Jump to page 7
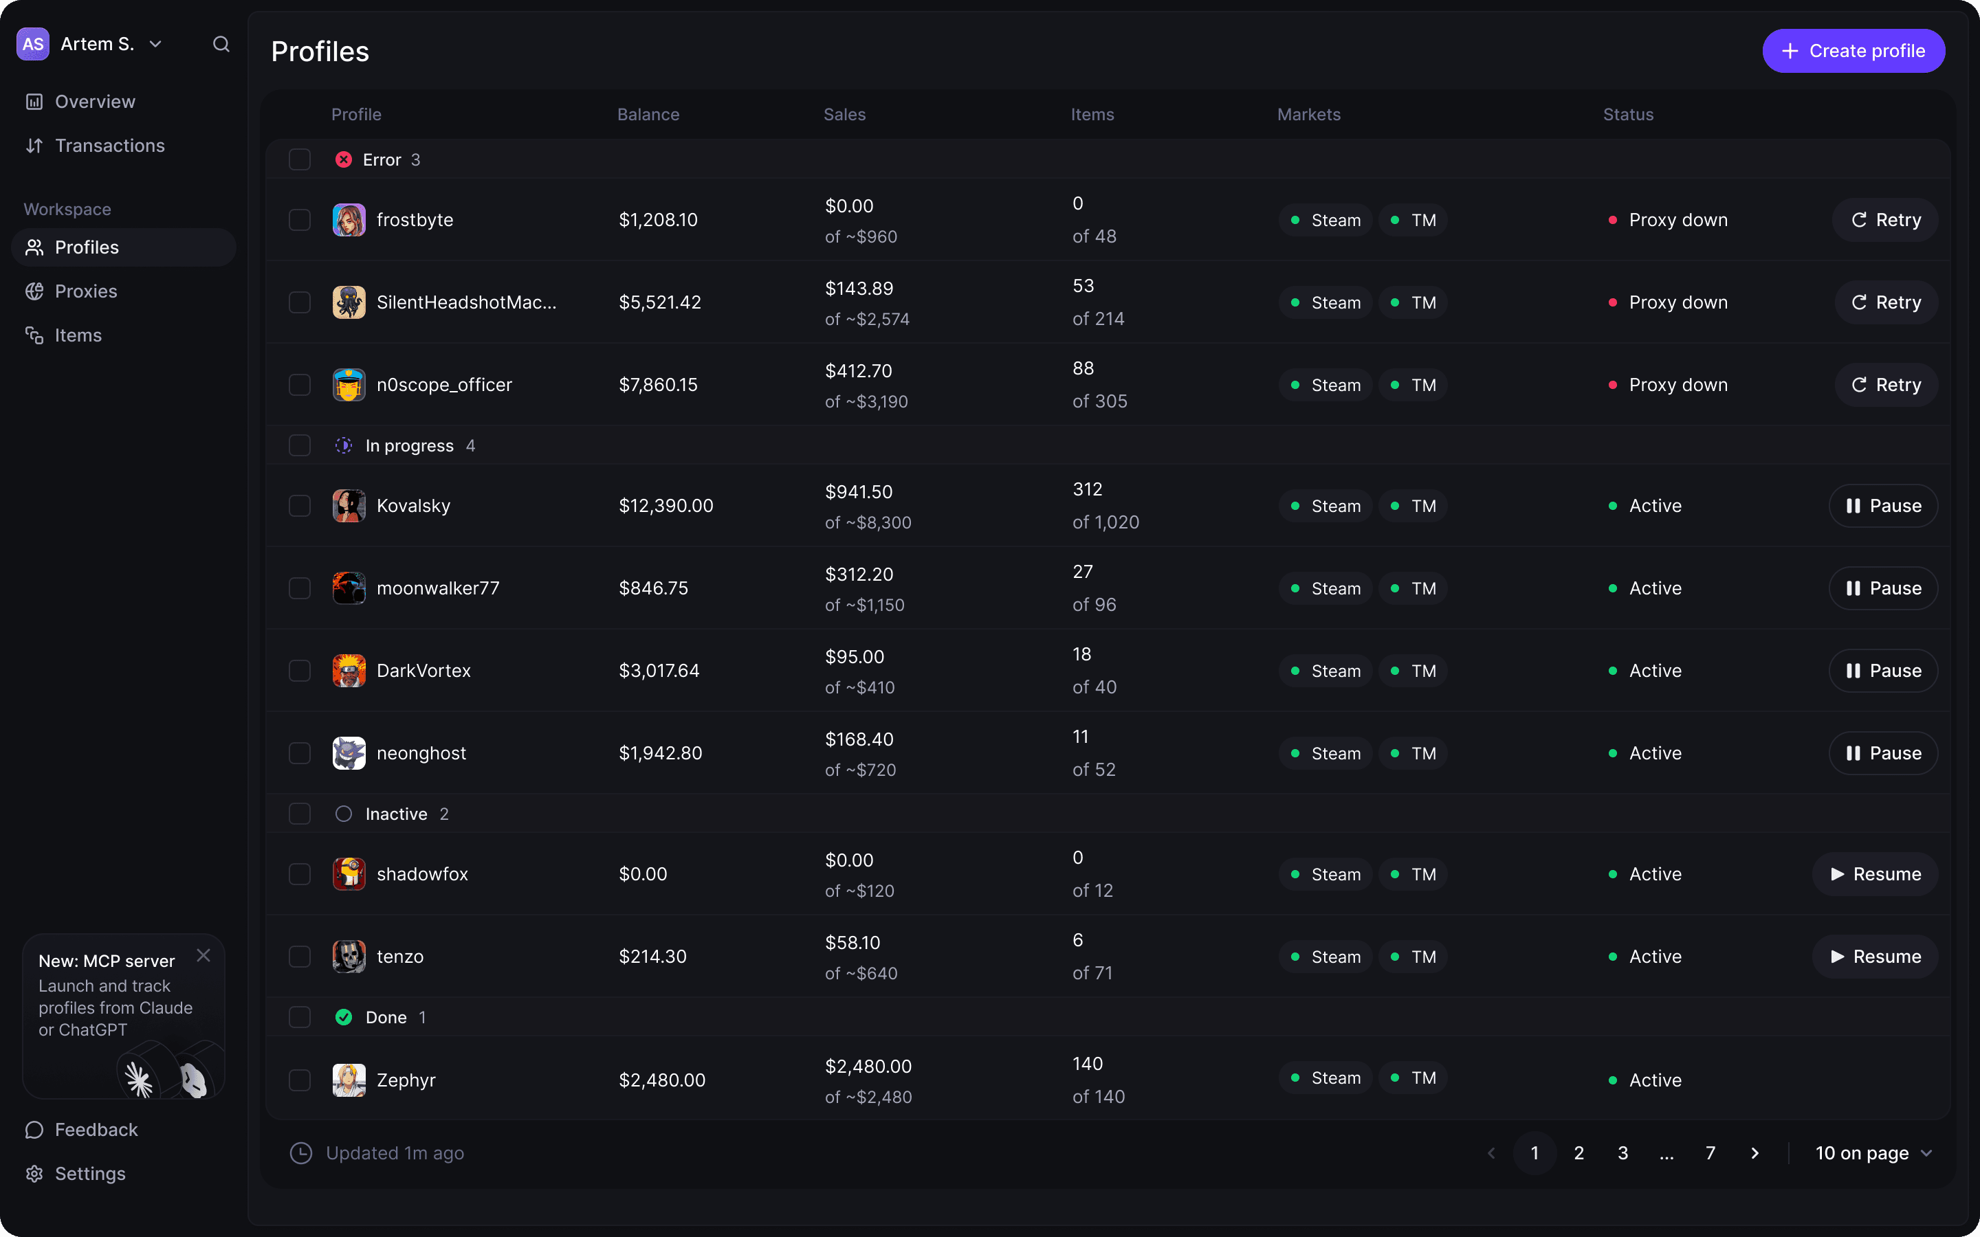1980x1237 pixels. click(1710, 1152)
